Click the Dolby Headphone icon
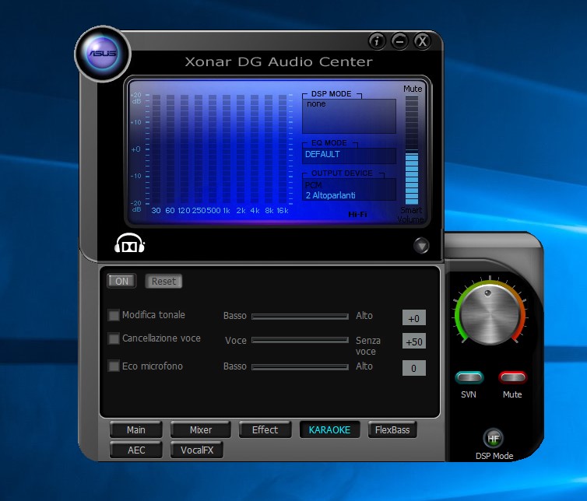 (x=129, y=243)
